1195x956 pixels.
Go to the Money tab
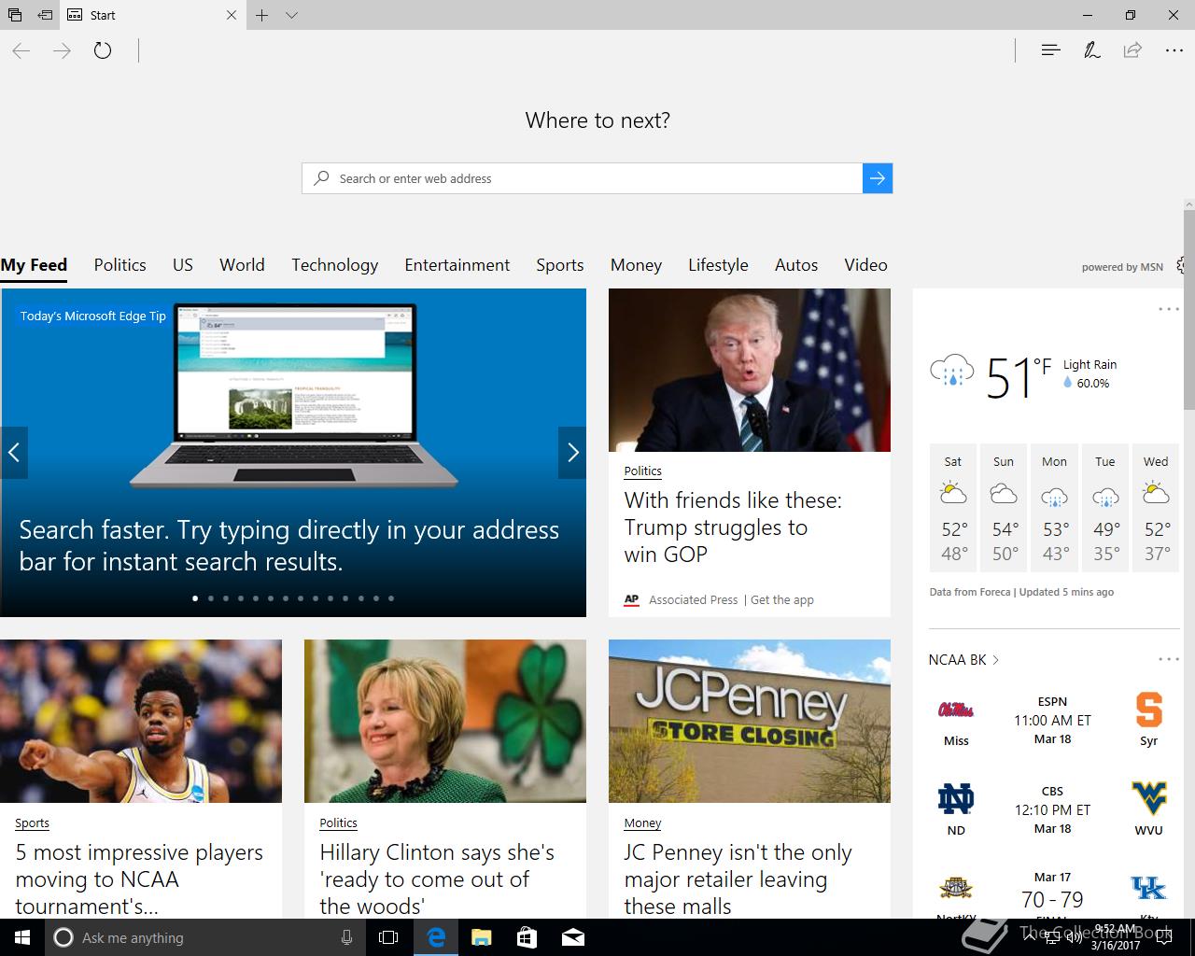pos(636,265)
